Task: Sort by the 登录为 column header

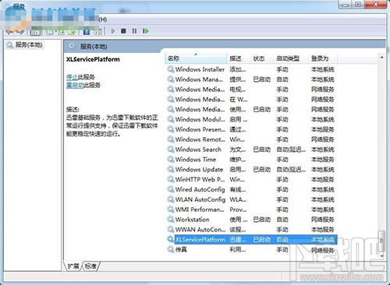Action: click(x=323, y=58)
